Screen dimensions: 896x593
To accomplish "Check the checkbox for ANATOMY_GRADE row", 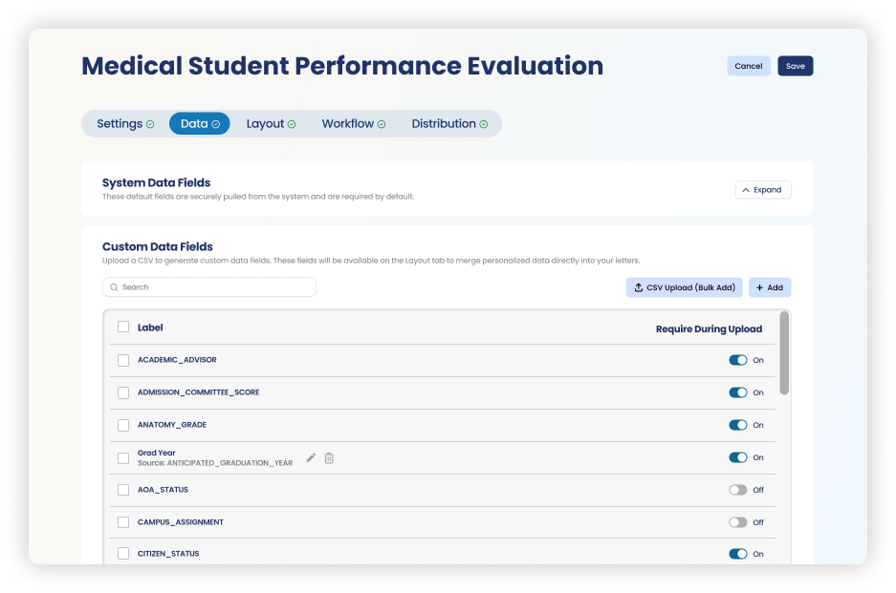I will (x=123, y=425).
